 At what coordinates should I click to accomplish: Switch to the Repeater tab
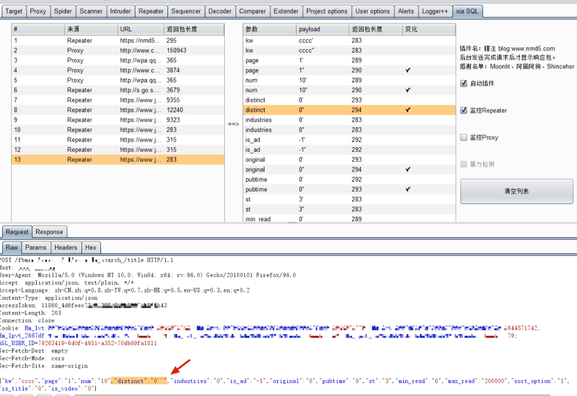click(151, 11)
